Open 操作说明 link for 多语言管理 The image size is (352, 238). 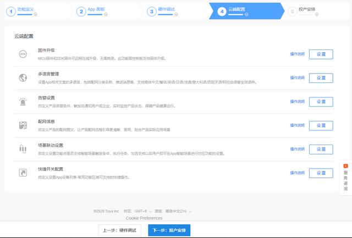297,78
